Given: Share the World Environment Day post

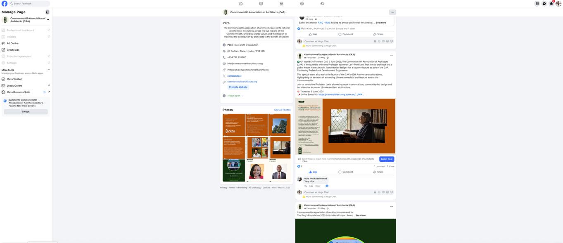Looking at the screenshot, I should point(378,172).
